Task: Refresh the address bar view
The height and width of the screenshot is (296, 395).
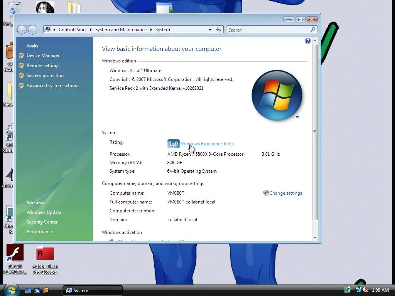Action: pos(218,30)
